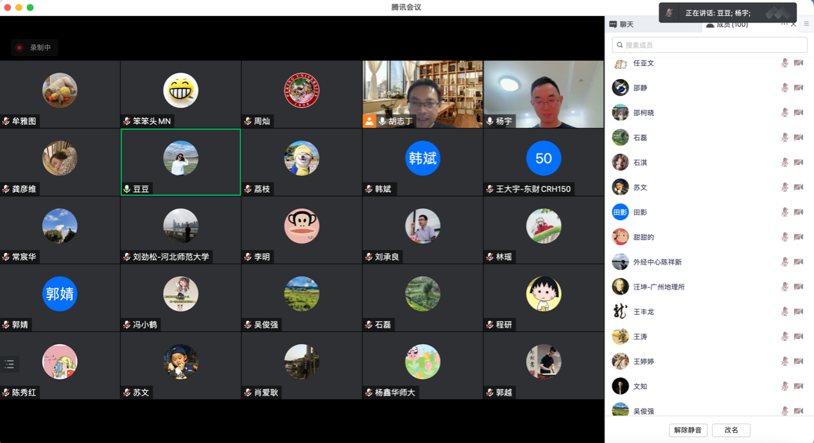Select 杨宇's video tile
Screen dimensions: 814x443
tap(543, 94)
